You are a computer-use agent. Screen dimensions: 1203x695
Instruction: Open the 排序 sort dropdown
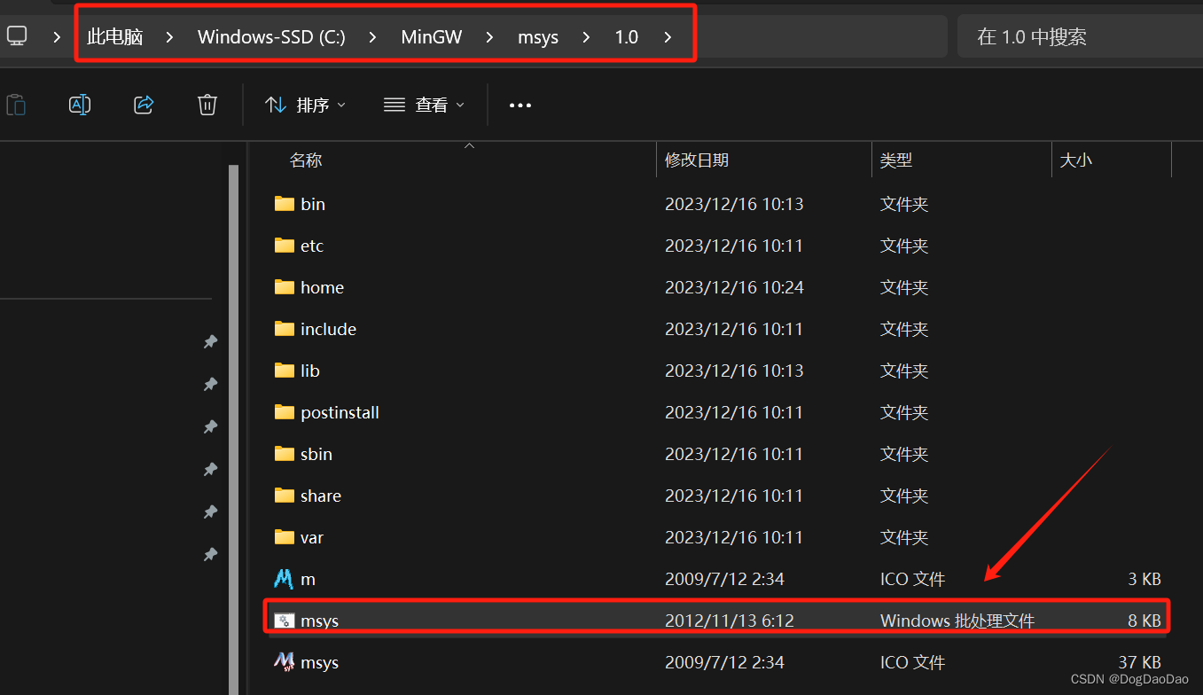pos(305,105)
